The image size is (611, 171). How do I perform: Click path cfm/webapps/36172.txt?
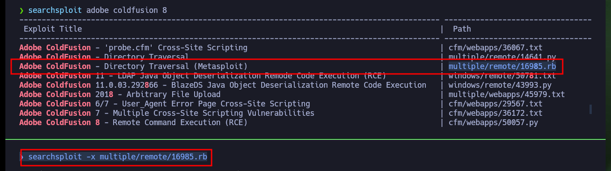coord(496,113)
